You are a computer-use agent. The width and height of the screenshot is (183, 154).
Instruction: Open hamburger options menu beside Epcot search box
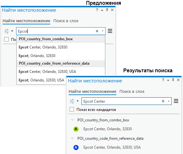pos(110,31)
